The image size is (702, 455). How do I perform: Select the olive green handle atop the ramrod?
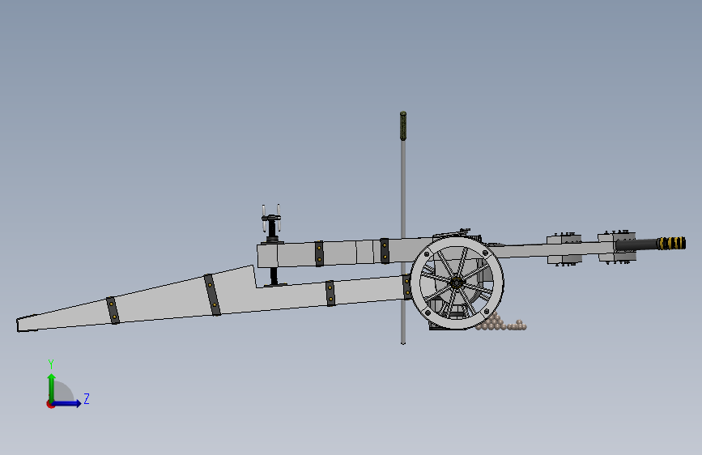[403, 125]
